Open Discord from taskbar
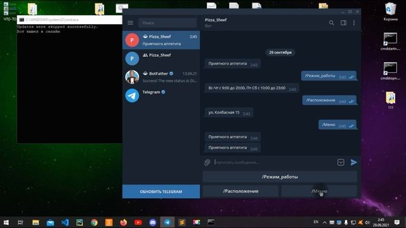The width and height of the screenshot is (406, 228). click(153, 222)
